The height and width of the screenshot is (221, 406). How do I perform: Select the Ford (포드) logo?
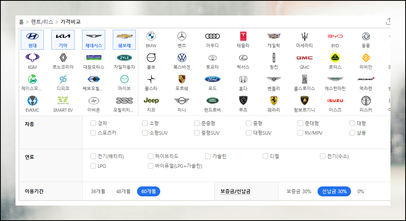tap(212, 79)
